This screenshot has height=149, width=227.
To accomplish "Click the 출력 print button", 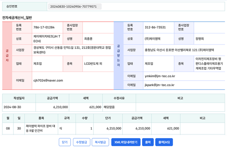I will [x=148, y=142].
